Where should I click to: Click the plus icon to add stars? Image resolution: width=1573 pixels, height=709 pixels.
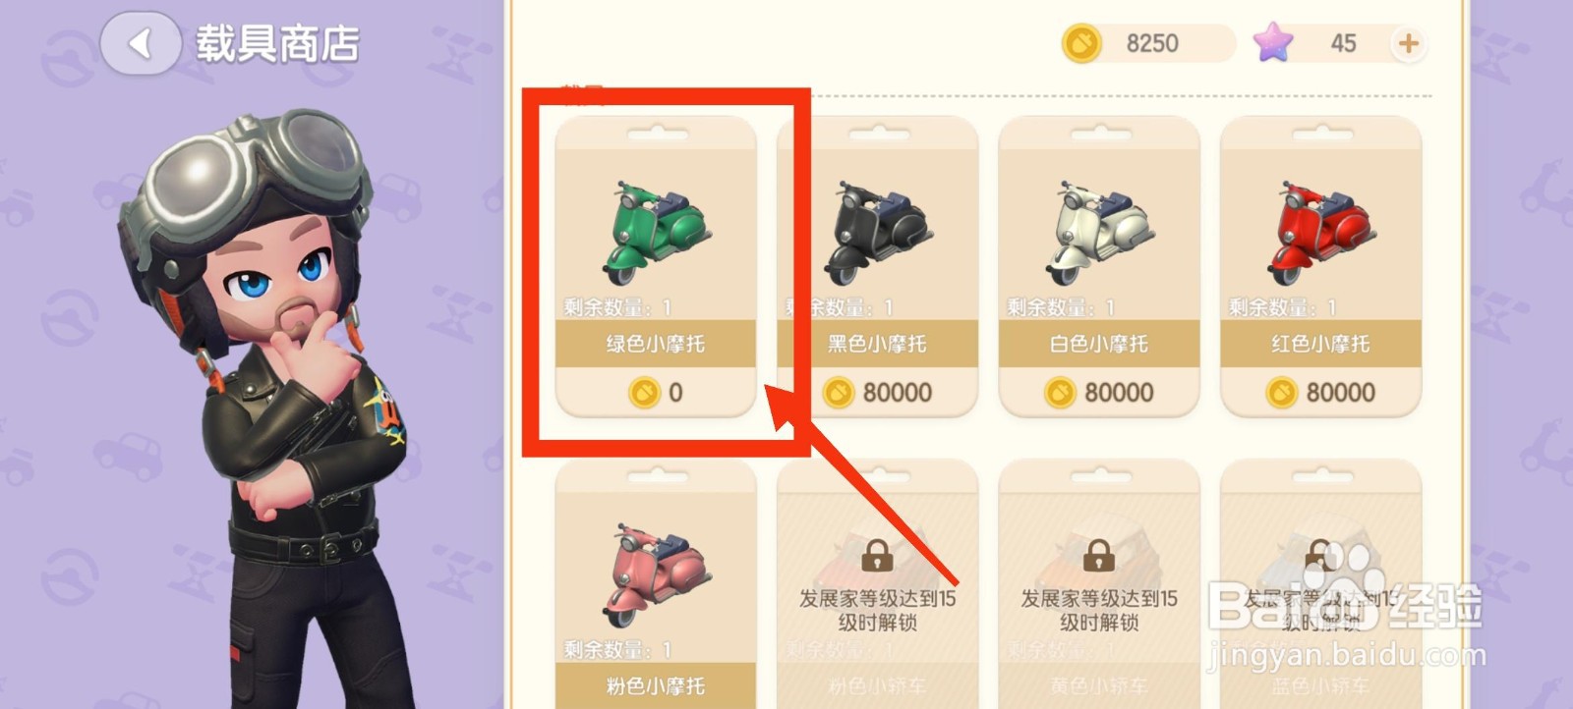(1408, 43)
